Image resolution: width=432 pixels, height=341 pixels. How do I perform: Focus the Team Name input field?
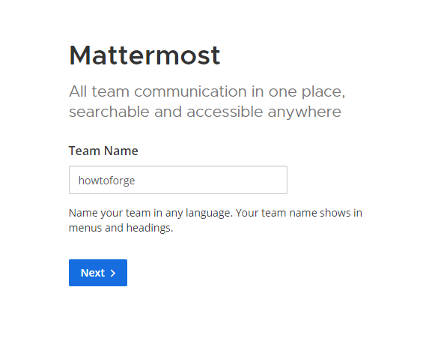[178, 180]
